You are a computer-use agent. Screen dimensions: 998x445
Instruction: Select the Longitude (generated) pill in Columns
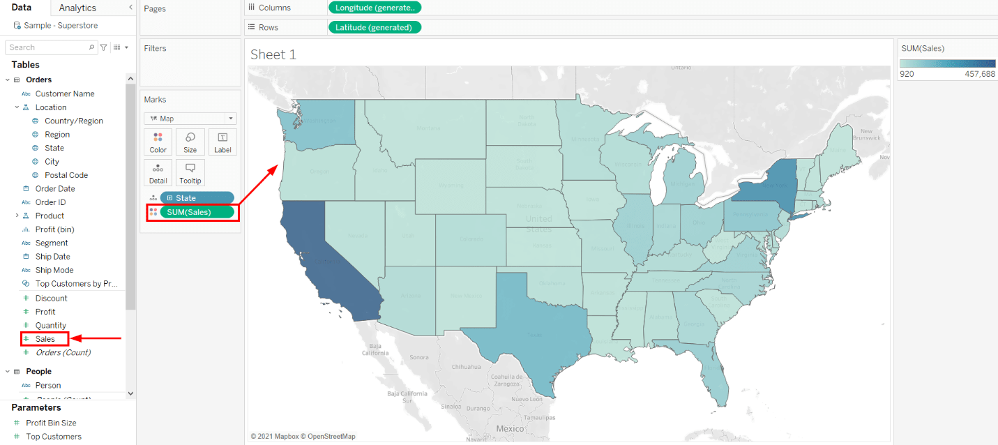pos(375,8)
